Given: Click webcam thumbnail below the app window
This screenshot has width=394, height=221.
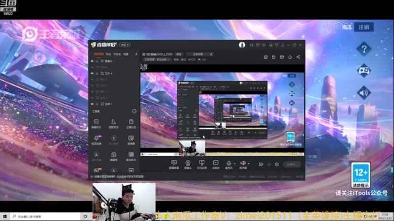Looking at the screenshot, I should [124, 202].
